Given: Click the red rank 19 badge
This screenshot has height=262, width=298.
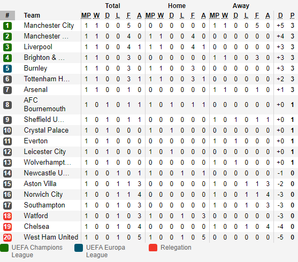Looking at the screenshot, I should 7,227.
